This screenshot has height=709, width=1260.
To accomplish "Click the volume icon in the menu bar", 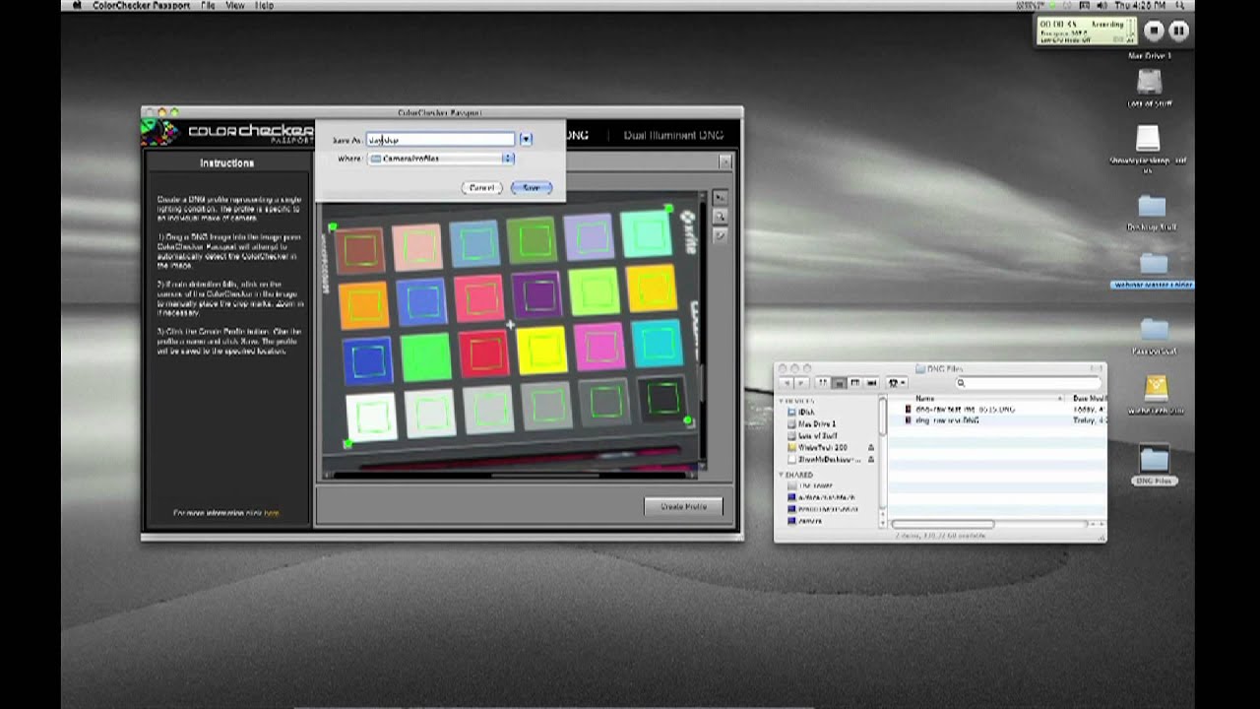I will (1102, 6).
